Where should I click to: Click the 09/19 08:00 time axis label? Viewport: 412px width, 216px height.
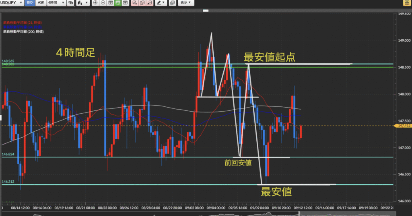pyautogui.click(x=368, y=208)
